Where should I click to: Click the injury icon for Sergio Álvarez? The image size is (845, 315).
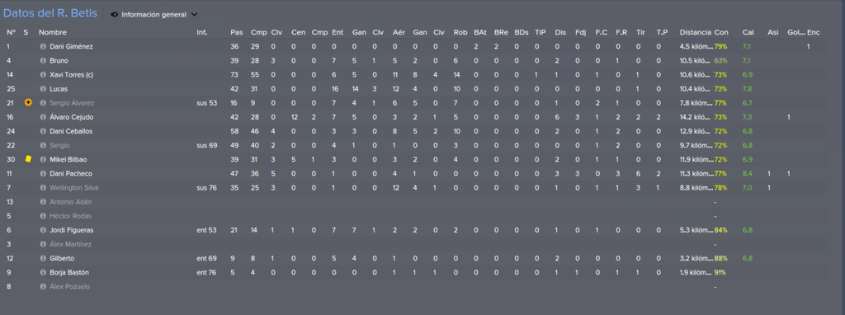[x=28, y=103]
